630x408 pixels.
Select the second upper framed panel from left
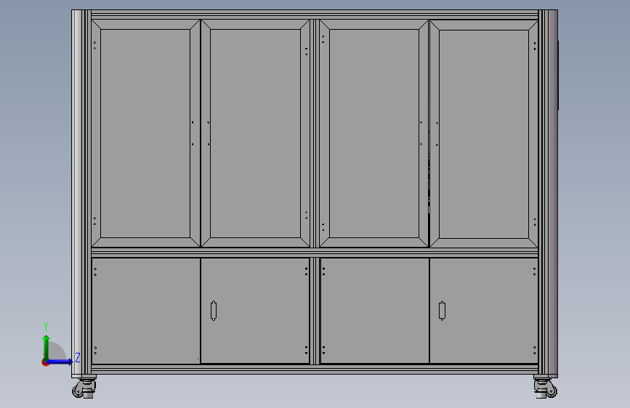click(x=255, y=134)
